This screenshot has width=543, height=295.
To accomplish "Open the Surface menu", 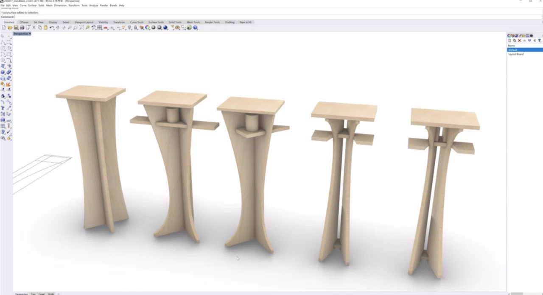I will pyautogui.click(x=32, y=6).
